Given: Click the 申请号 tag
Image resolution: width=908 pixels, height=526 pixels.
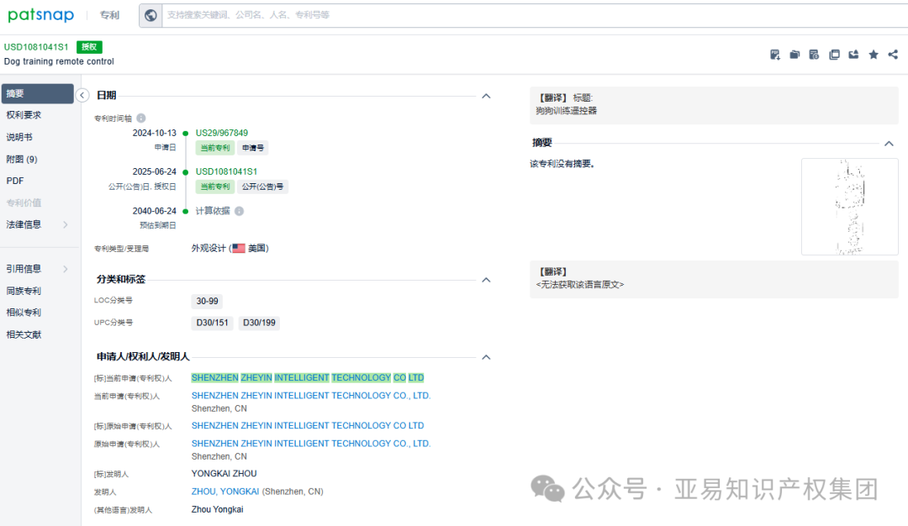Looking at the screenshot, I should tap(252, 148).
